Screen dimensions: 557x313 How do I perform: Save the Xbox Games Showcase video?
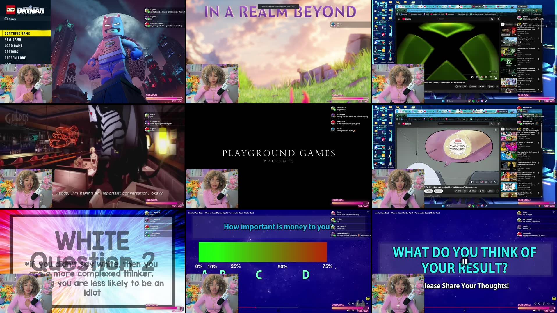tap(491, 86)
